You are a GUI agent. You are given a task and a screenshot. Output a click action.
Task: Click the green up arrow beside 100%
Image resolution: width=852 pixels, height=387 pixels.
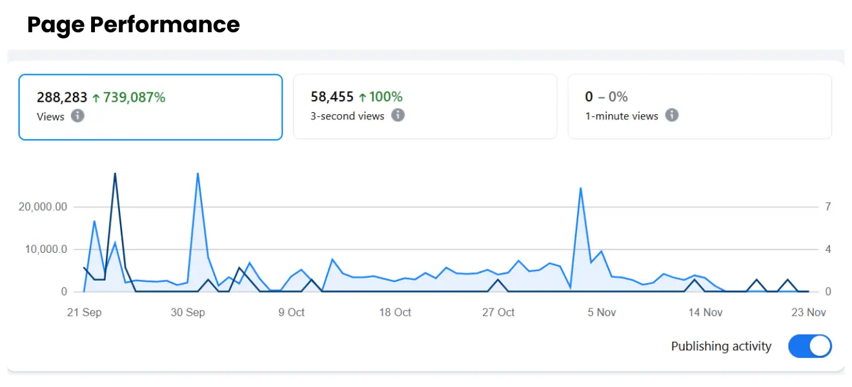pyautogui.click(x=363, y=97)
